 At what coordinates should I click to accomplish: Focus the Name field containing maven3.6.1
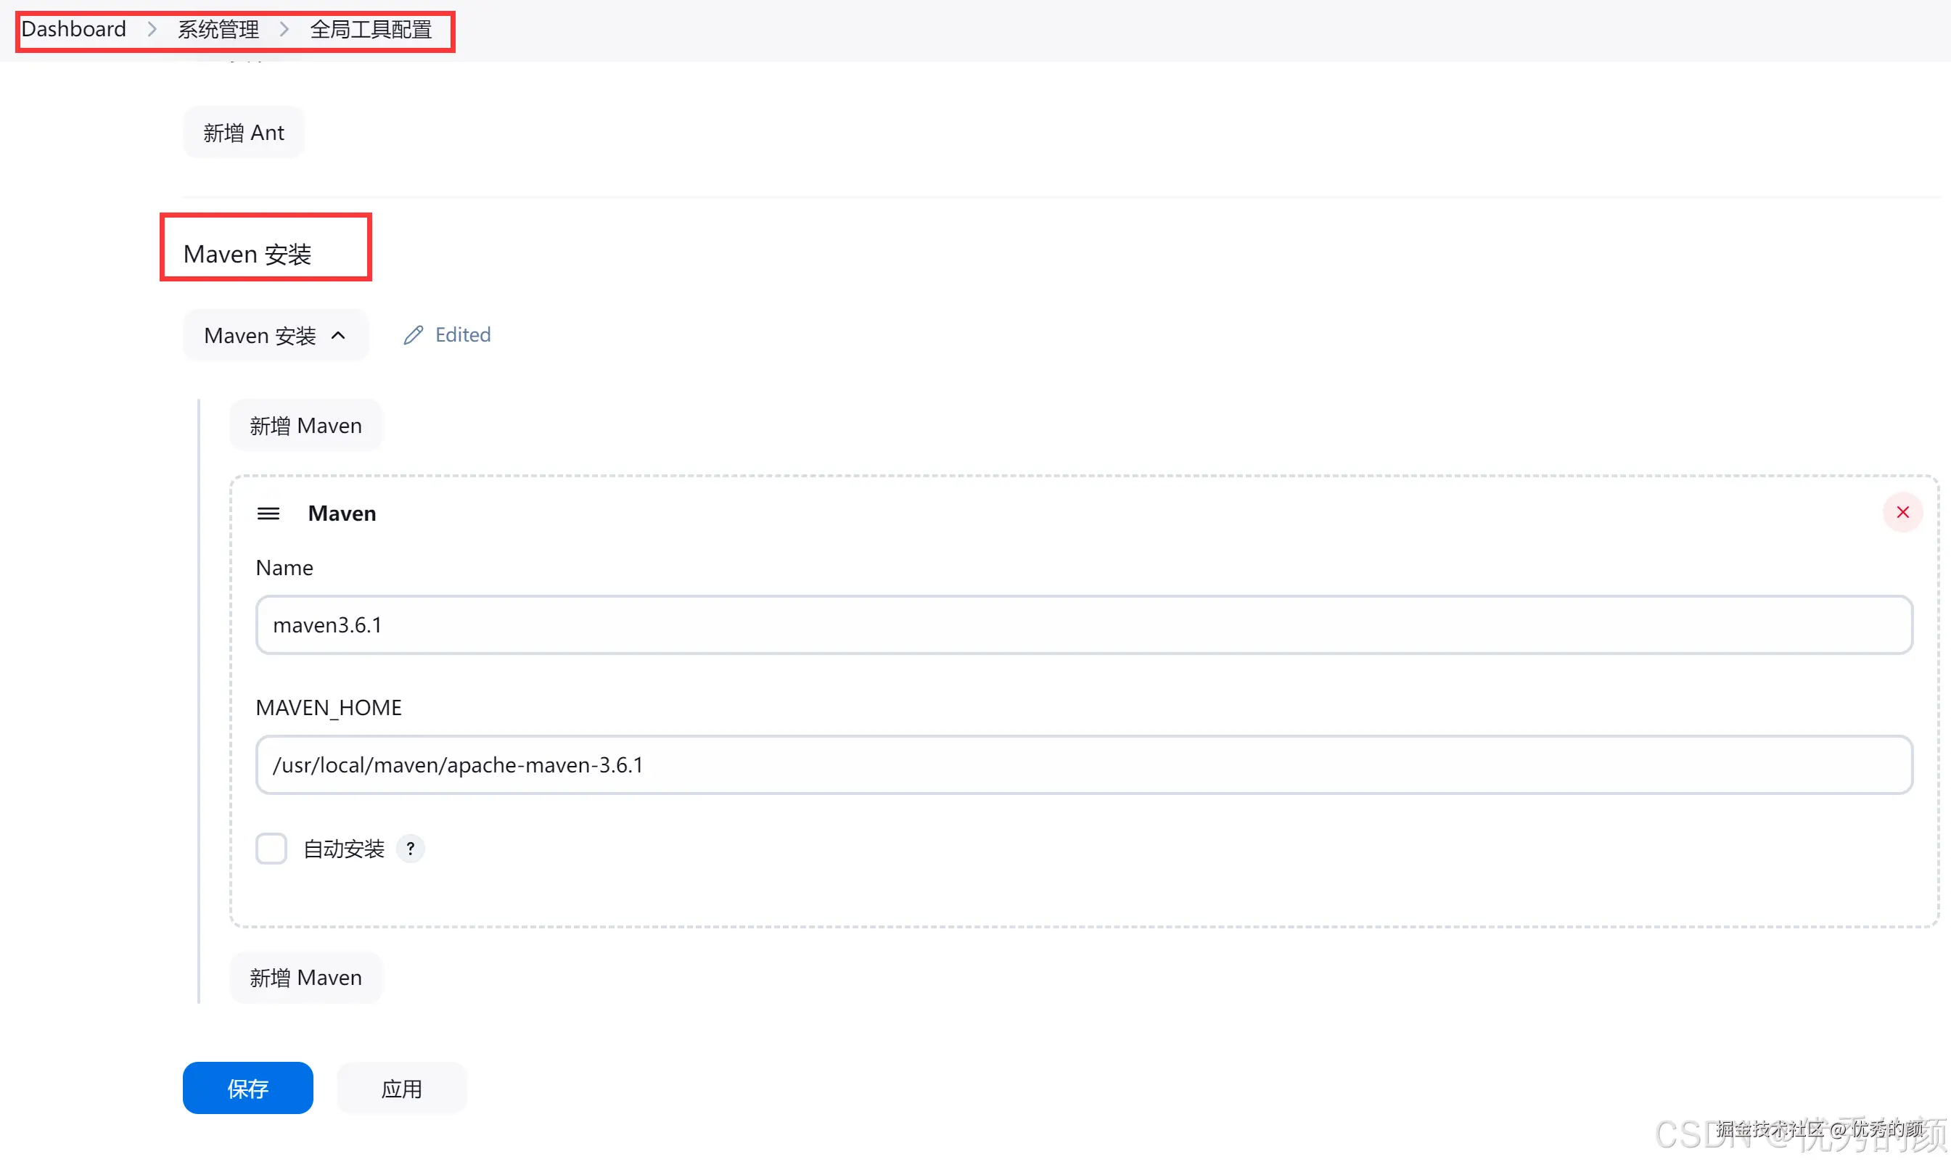1083,625
